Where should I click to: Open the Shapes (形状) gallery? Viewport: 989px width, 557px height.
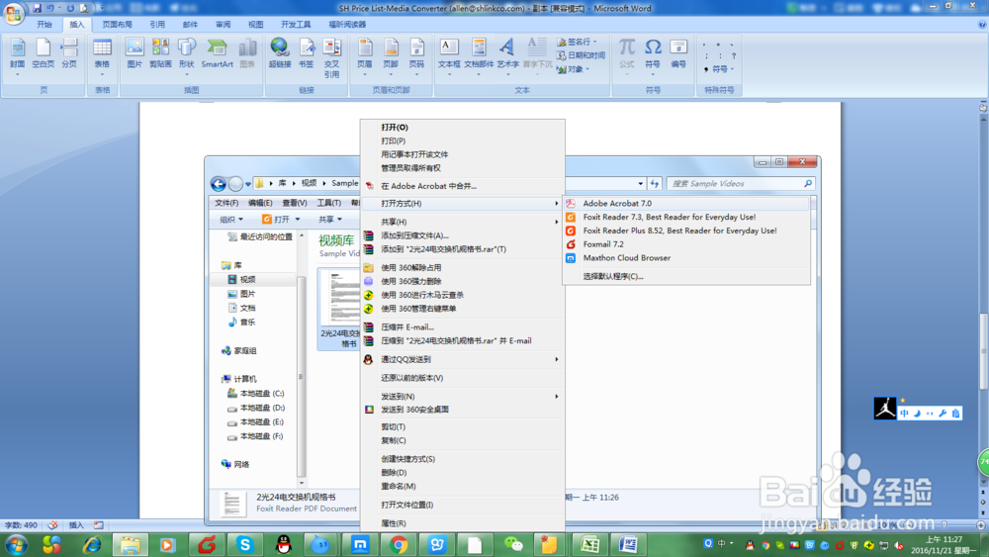[x=186, y=54]
